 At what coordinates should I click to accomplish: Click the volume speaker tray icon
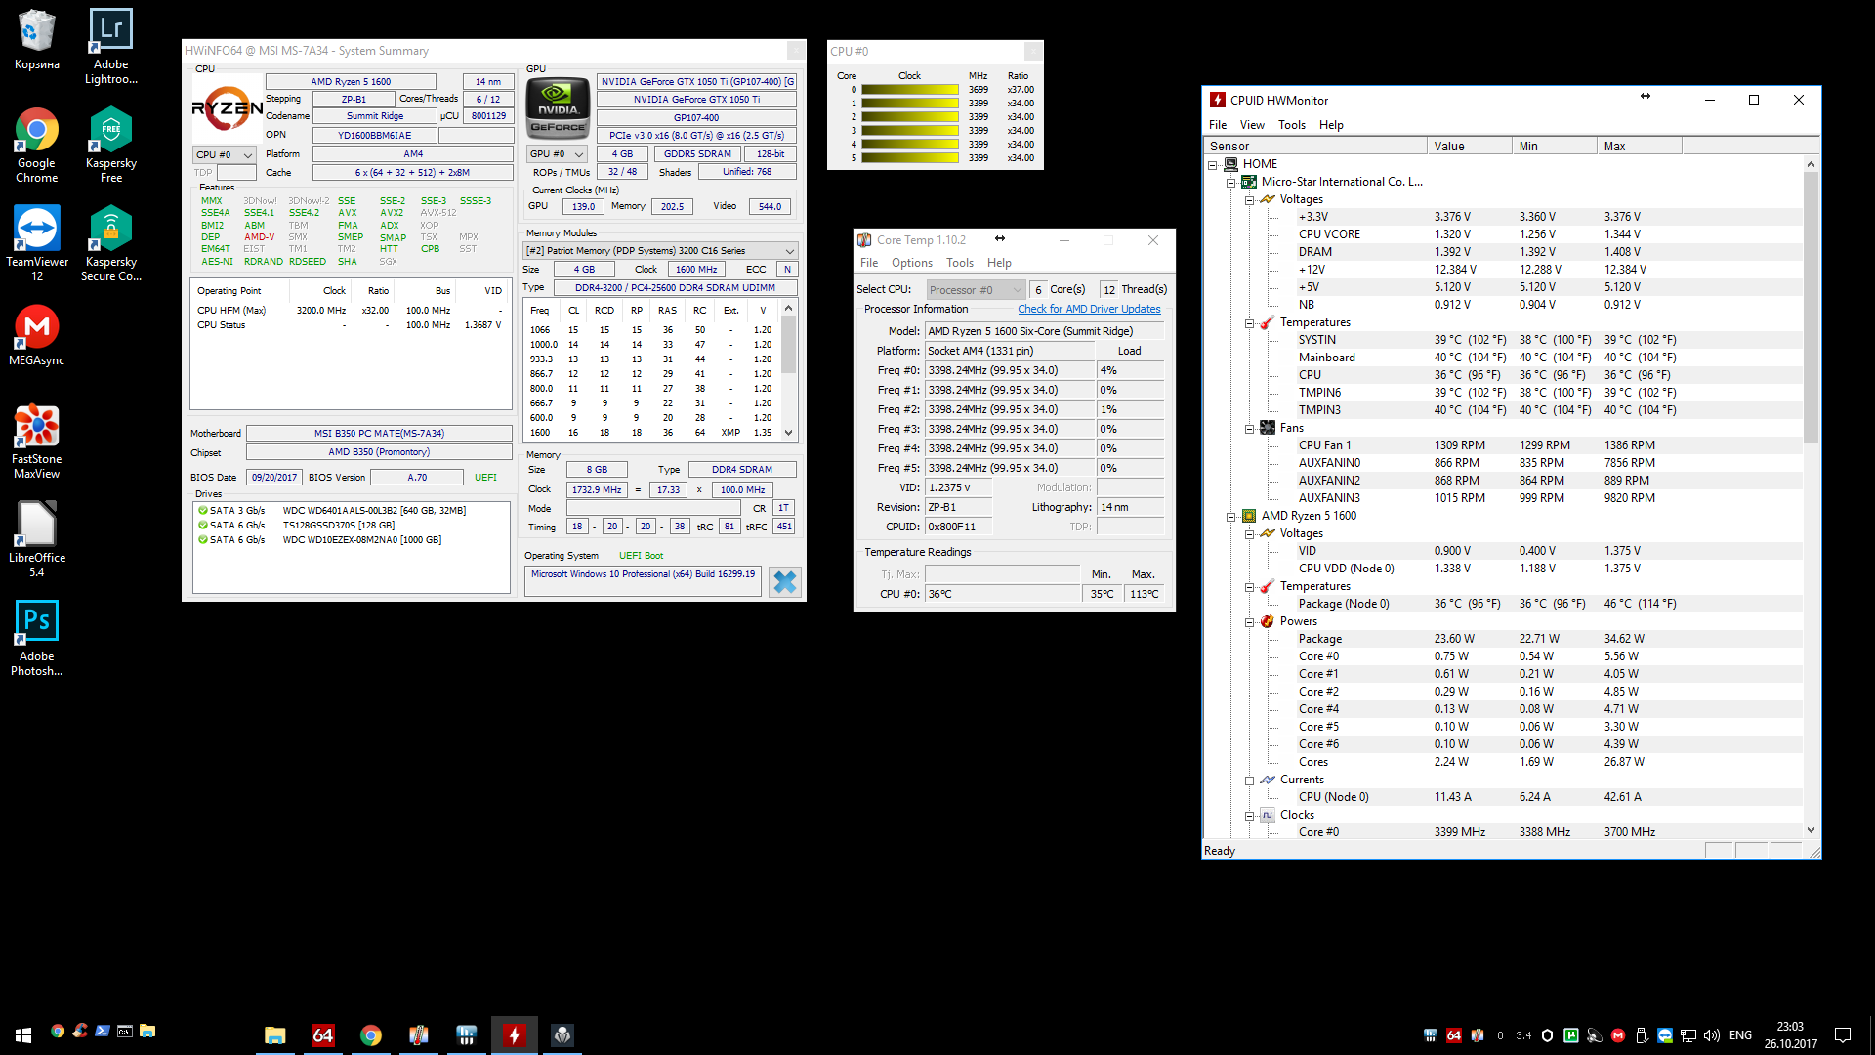[1711, 1035]
